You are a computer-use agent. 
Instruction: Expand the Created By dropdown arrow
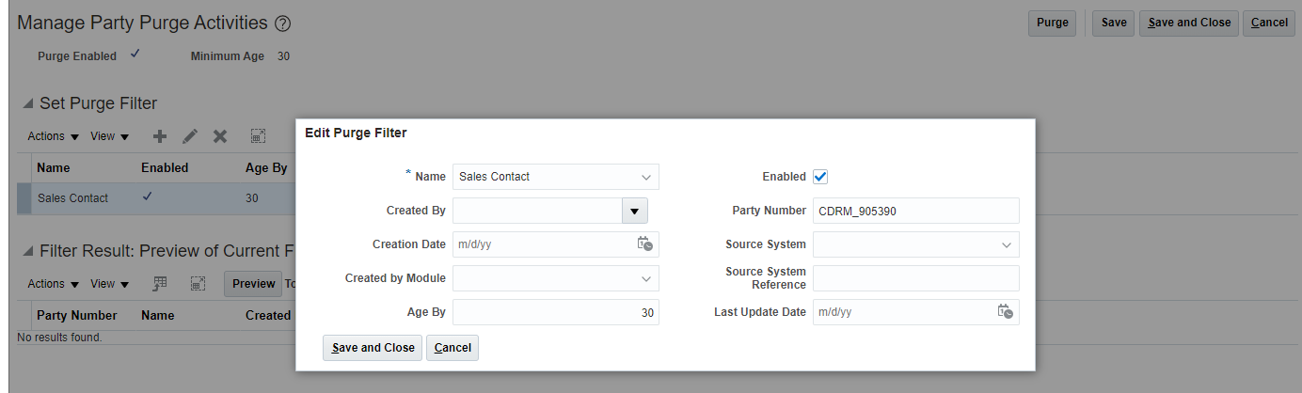[x=635, y=211]
